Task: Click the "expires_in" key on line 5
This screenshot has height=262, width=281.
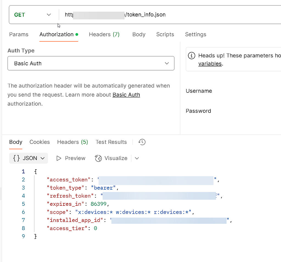Action: (65, 204)
